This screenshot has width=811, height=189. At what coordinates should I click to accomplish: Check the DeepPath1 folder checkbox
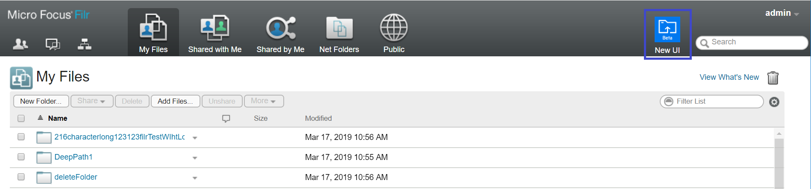click(x=21, y=157)
